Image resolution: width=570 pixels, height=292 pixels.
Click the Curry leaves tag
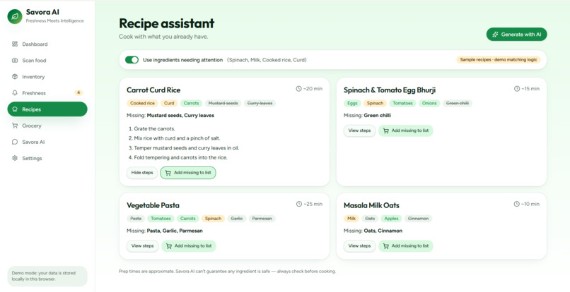click(260, 104)
